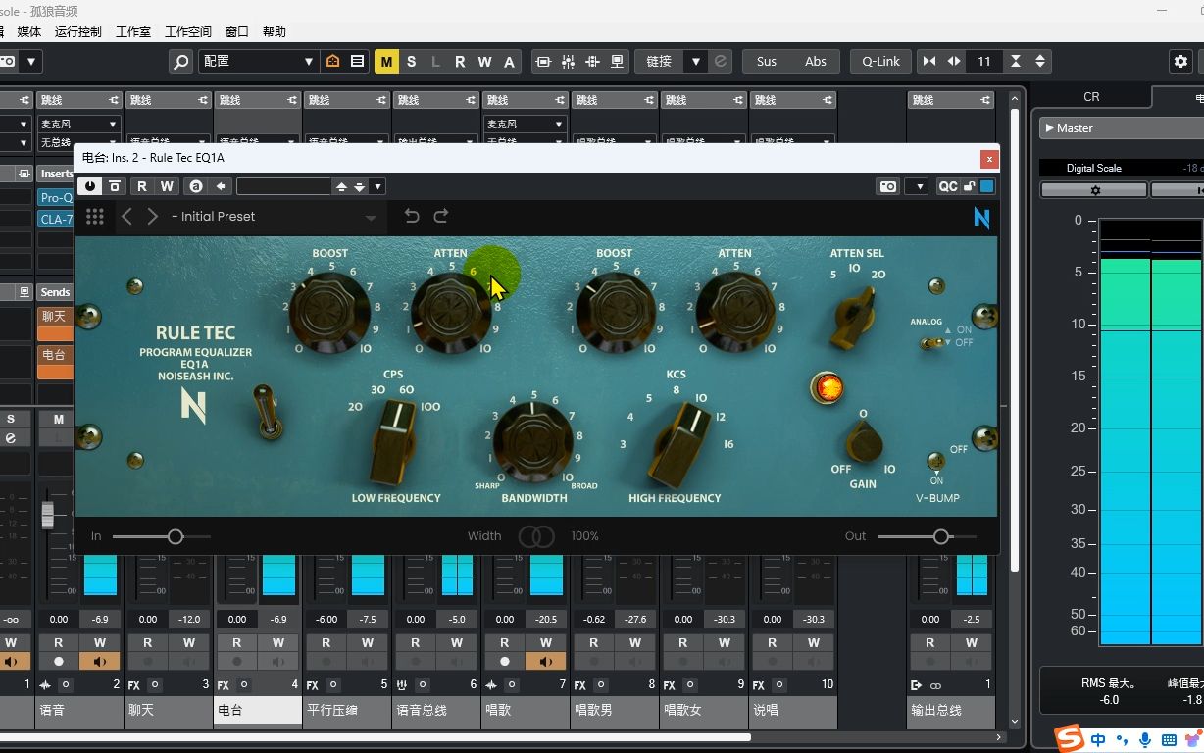Click the Width stereo link circles icon
1204x753 pixels.
[x=536, y=536]
